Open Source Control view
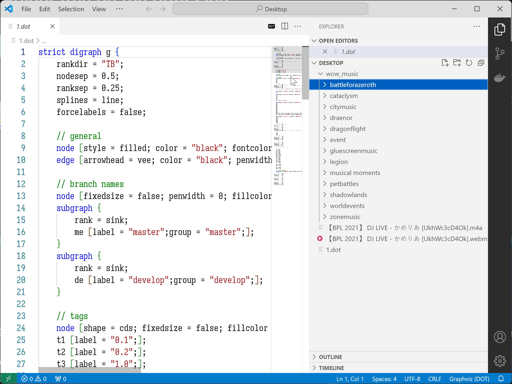Image resolution: width=512 pixels, height=384 pixels. [x=499, y=53]
